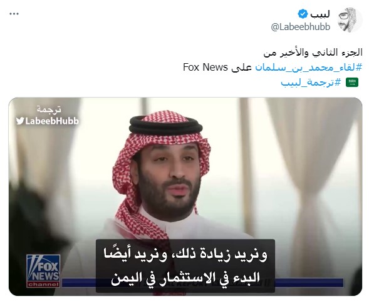Click the blue news ticker bar in video
The height and width of the screenshot is (304, 369).
tap(309, 283)
